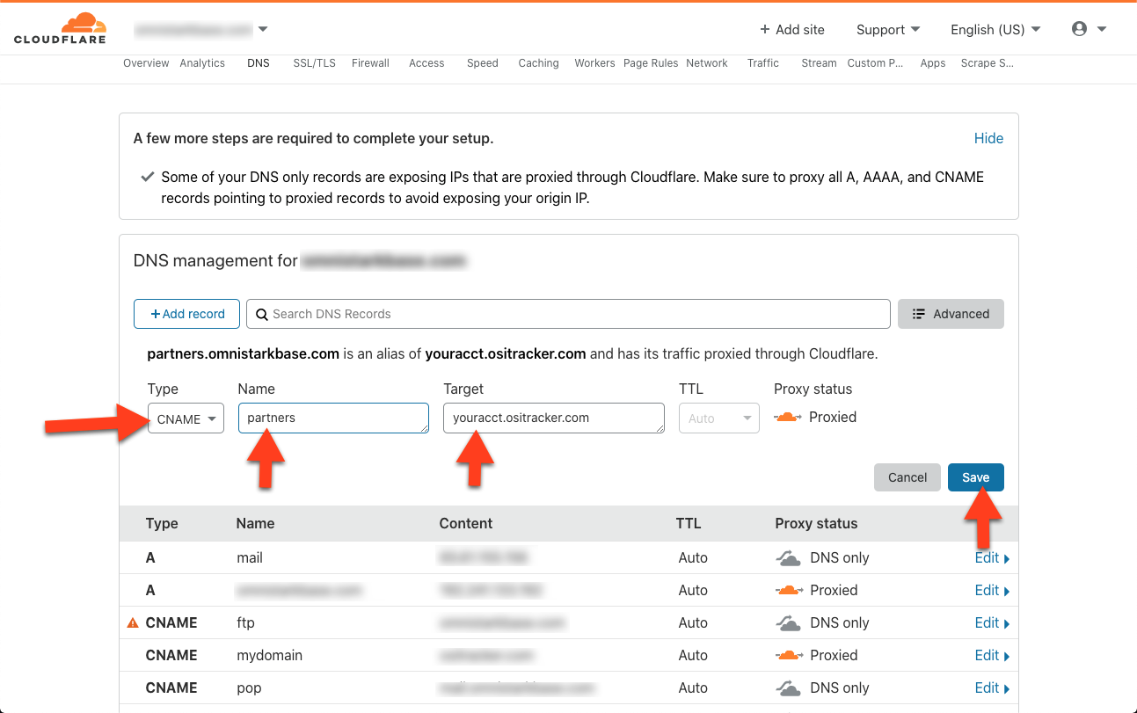Open the Workers tab
1137x713 pixels.
[x=594, y=63]
